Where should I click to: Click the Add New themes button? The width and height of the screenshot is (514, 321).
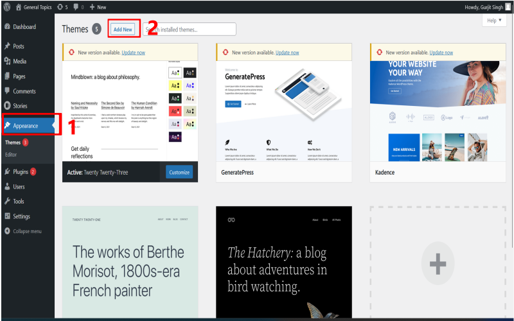tap(123, 30)
